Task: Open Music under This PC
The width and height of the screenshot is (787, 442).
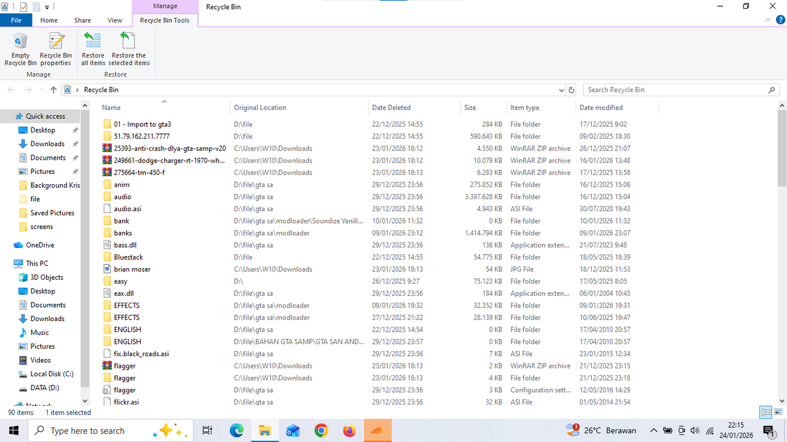Action: [x=39, y=333]
